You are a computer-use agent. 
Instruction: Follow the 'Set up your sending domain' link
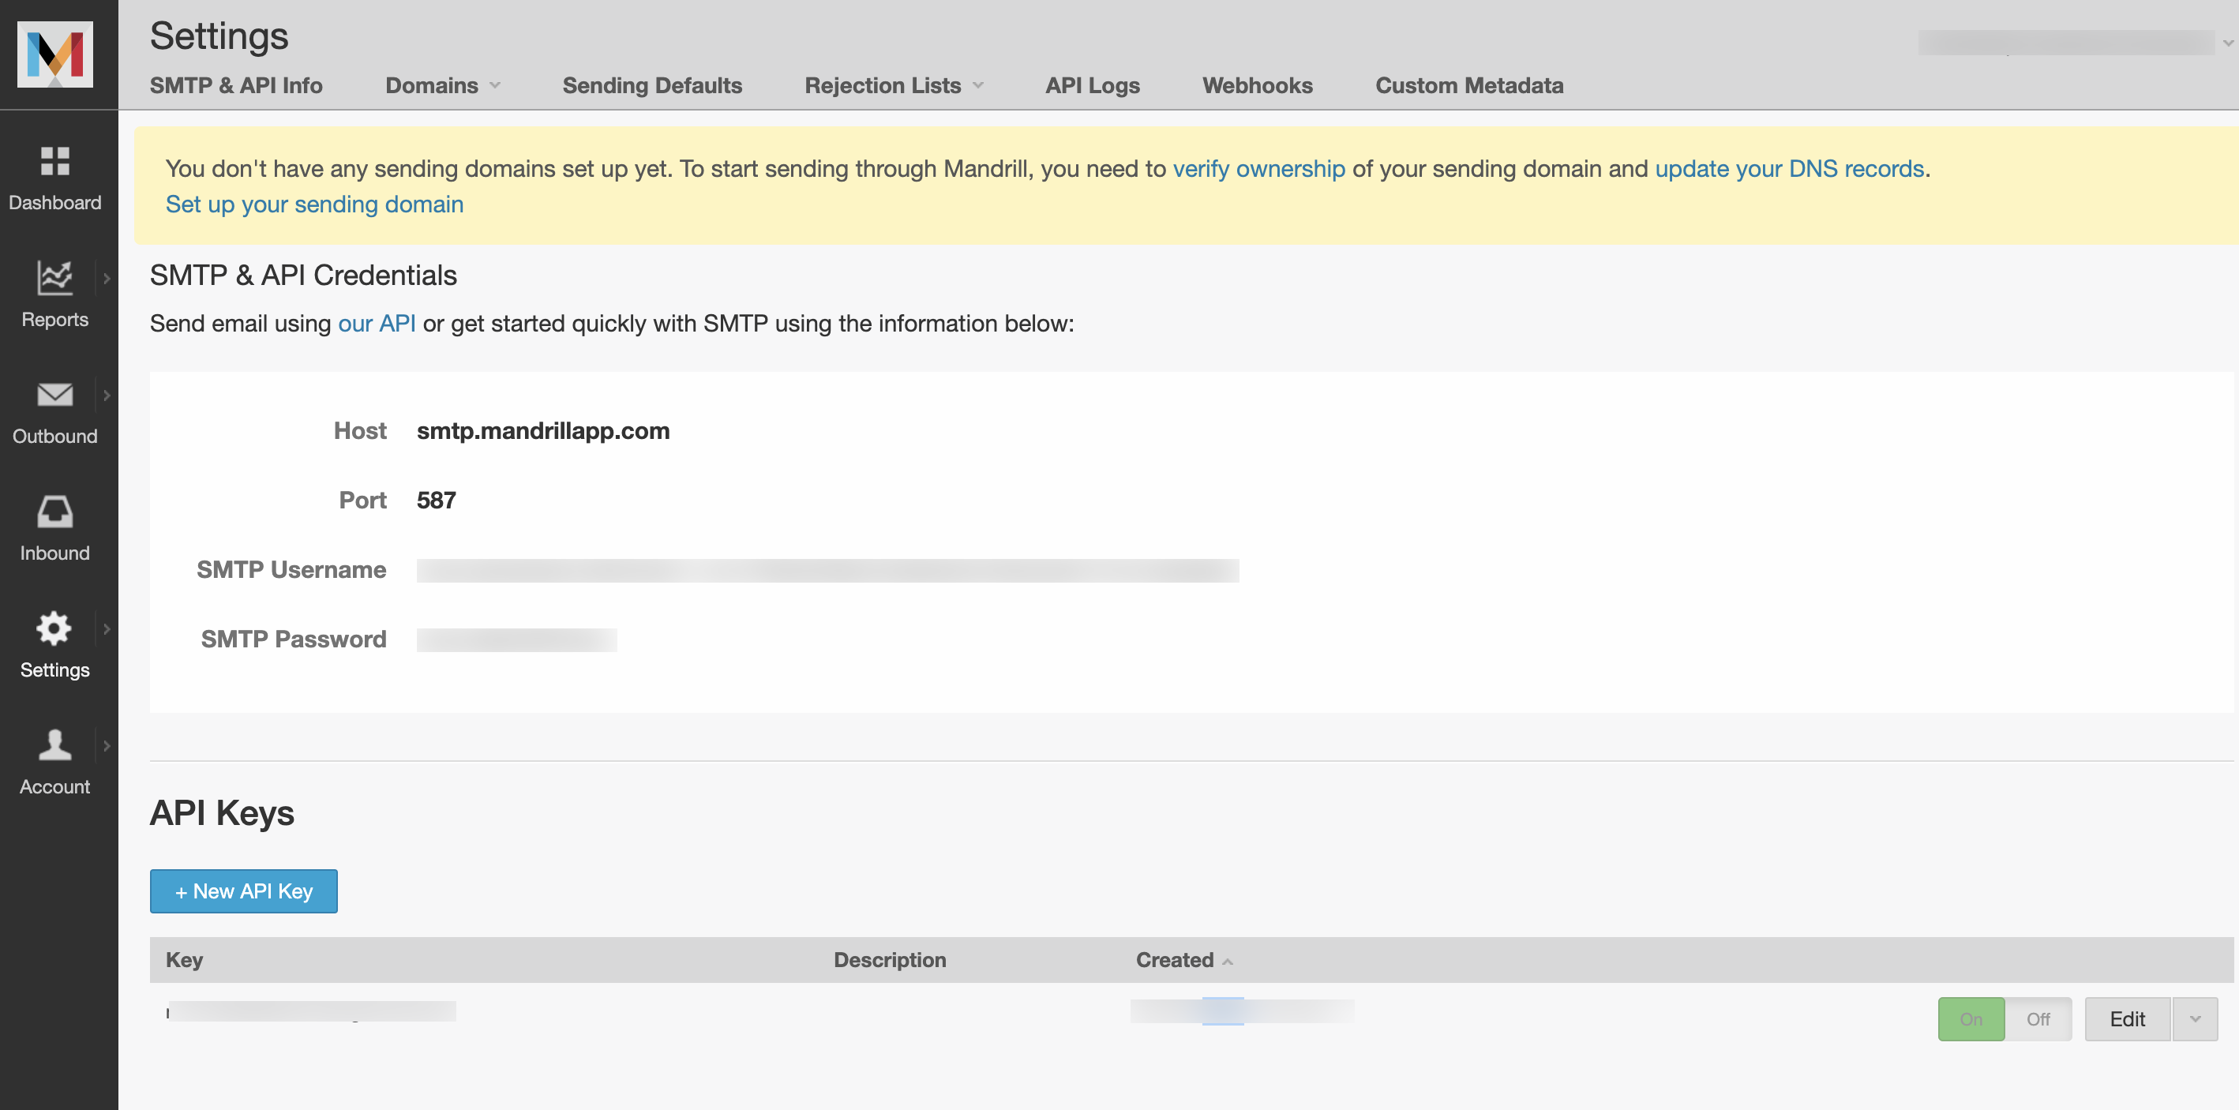(x=313, y=204)
